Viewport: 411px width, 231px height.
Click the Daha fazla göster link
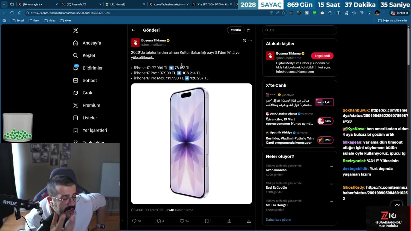click(x=278, y=220)
